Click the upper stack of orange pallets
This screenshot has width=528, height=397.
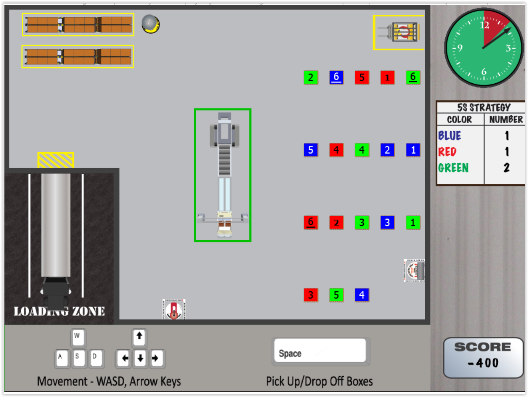(78, 25)
